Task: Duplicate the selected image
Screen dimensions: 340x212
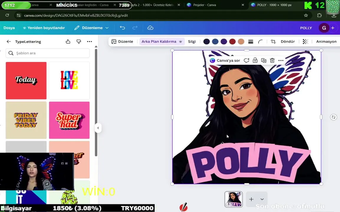Action: [264, 60]
